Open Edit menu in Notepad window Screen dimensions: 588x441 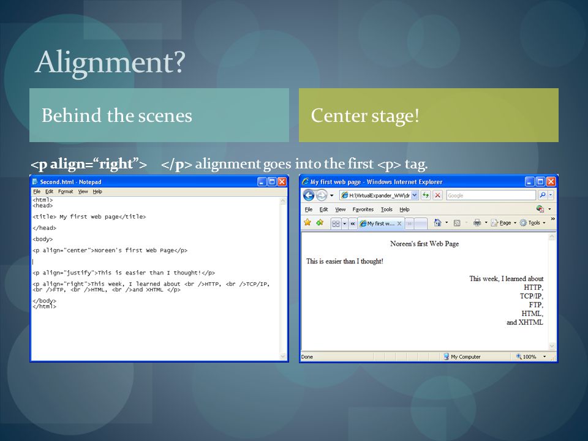pos(49,191)
